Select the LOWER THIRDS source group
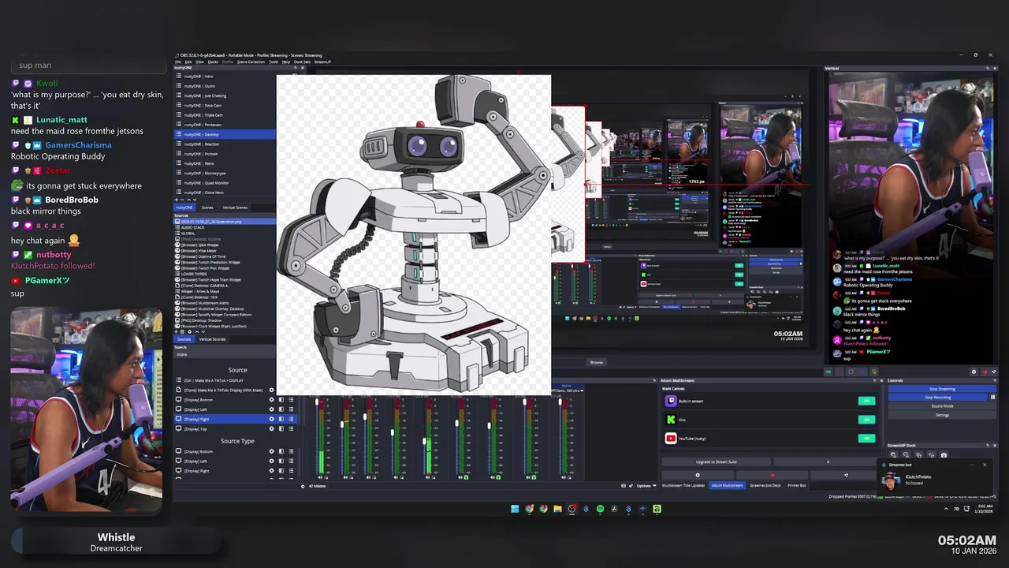This screenshot has height=568, width=1009. pos(225,274)
